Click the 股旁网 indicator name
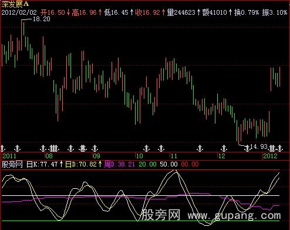 12,164
